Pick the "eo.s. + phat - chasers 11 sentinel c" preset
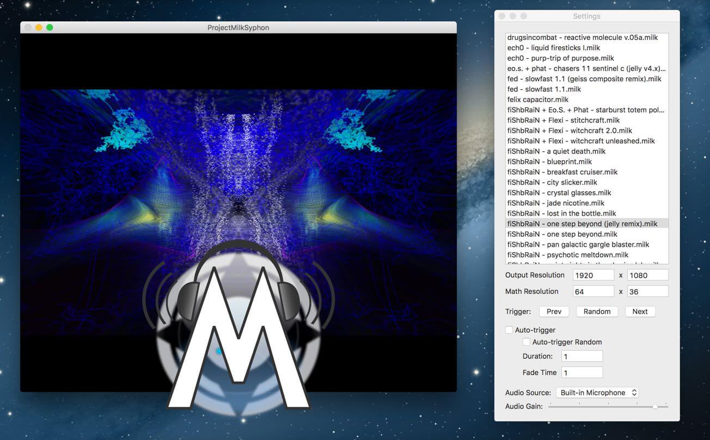Screen dimensions: 710x440 point(587,69)
